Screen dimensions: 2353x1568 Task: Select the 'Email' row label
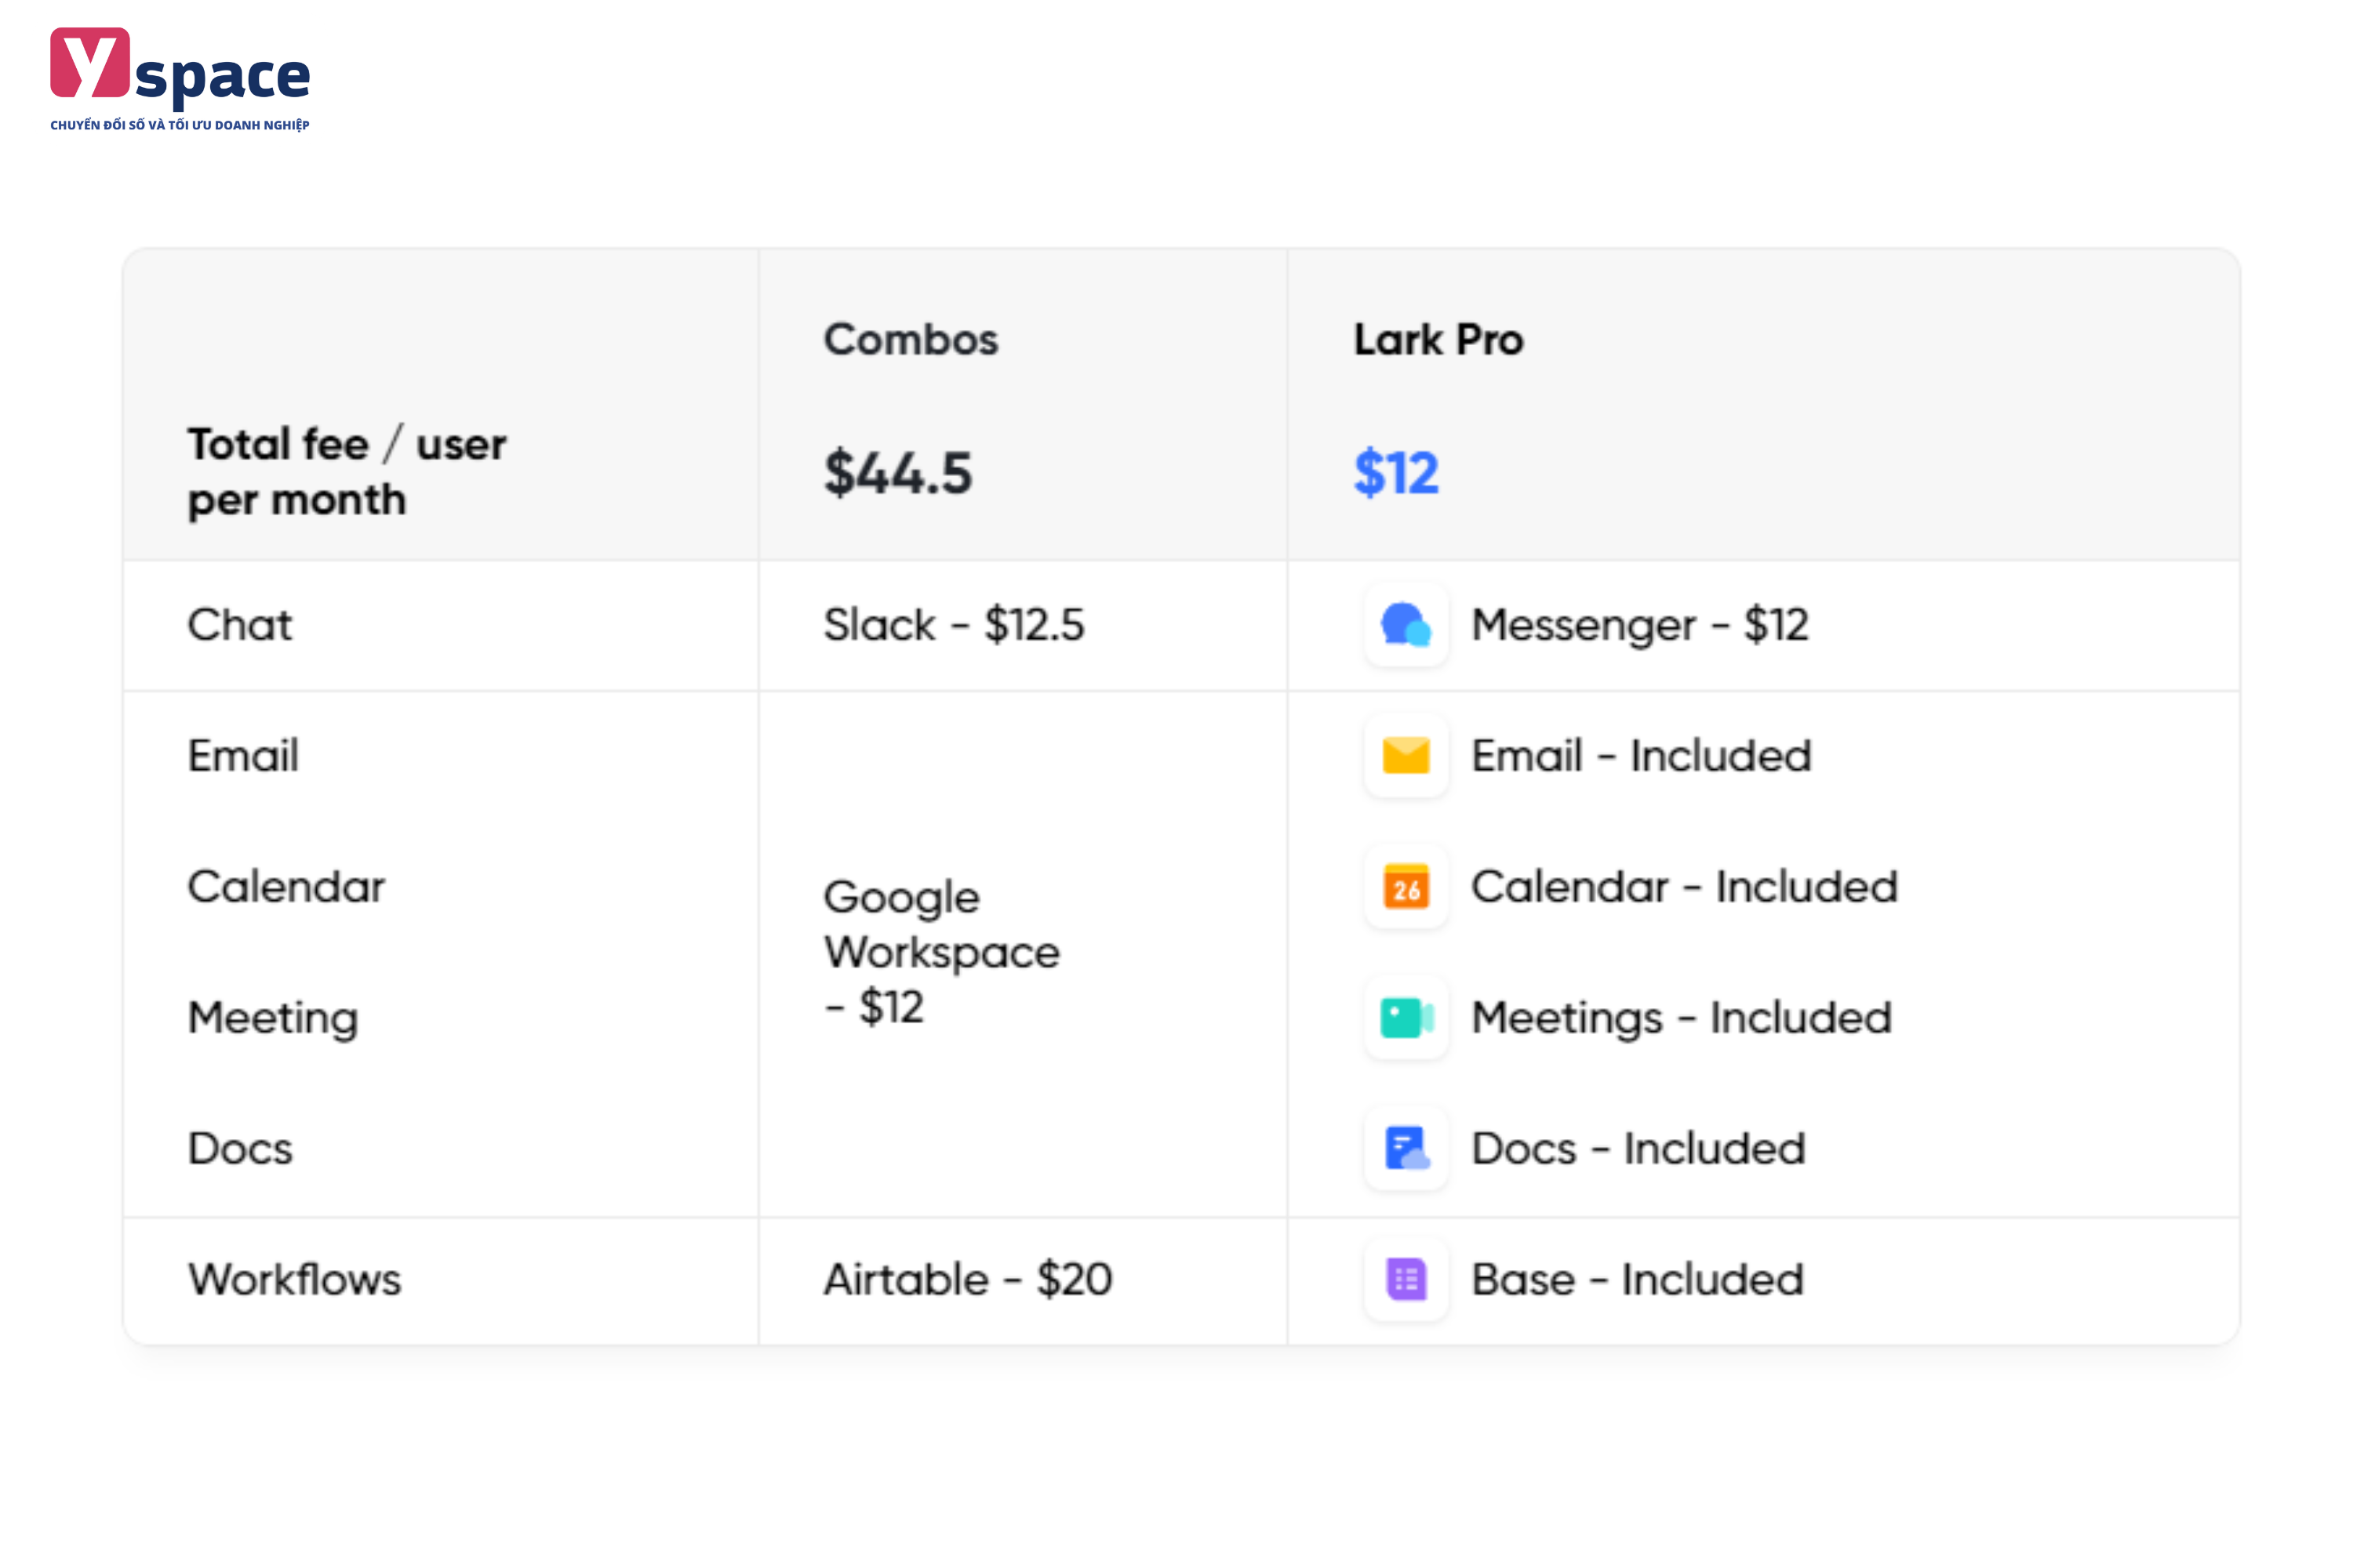pos(243,756)
